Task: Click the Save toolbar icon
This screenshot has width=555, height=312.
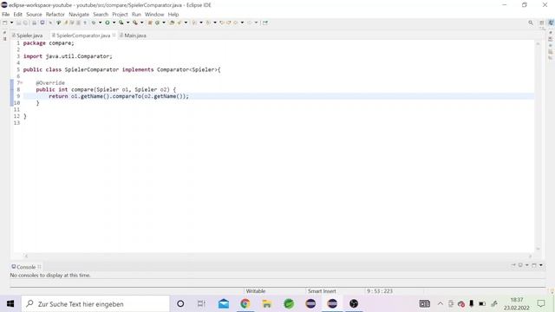Action: 18,23
